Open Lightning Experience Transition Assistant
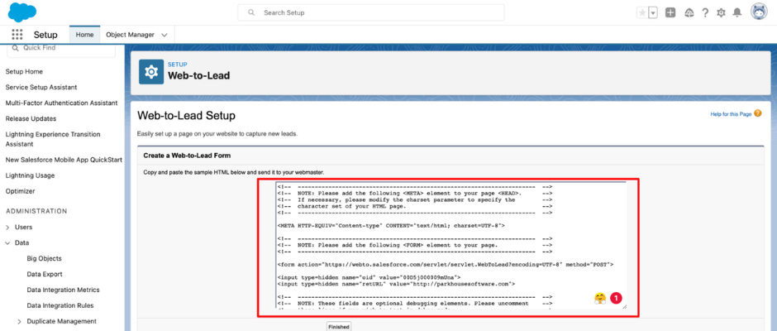 [x=53, y=139]
